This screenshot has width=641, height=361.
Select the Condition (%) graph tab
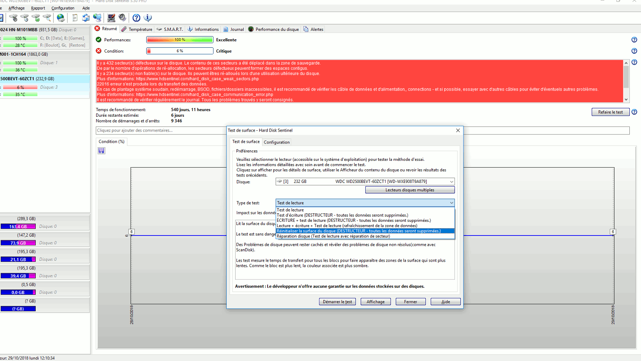tap(111, 142)
